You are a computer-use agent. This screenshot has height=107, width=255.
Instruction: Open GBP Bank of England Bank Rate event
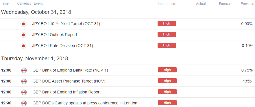point(70,70)
